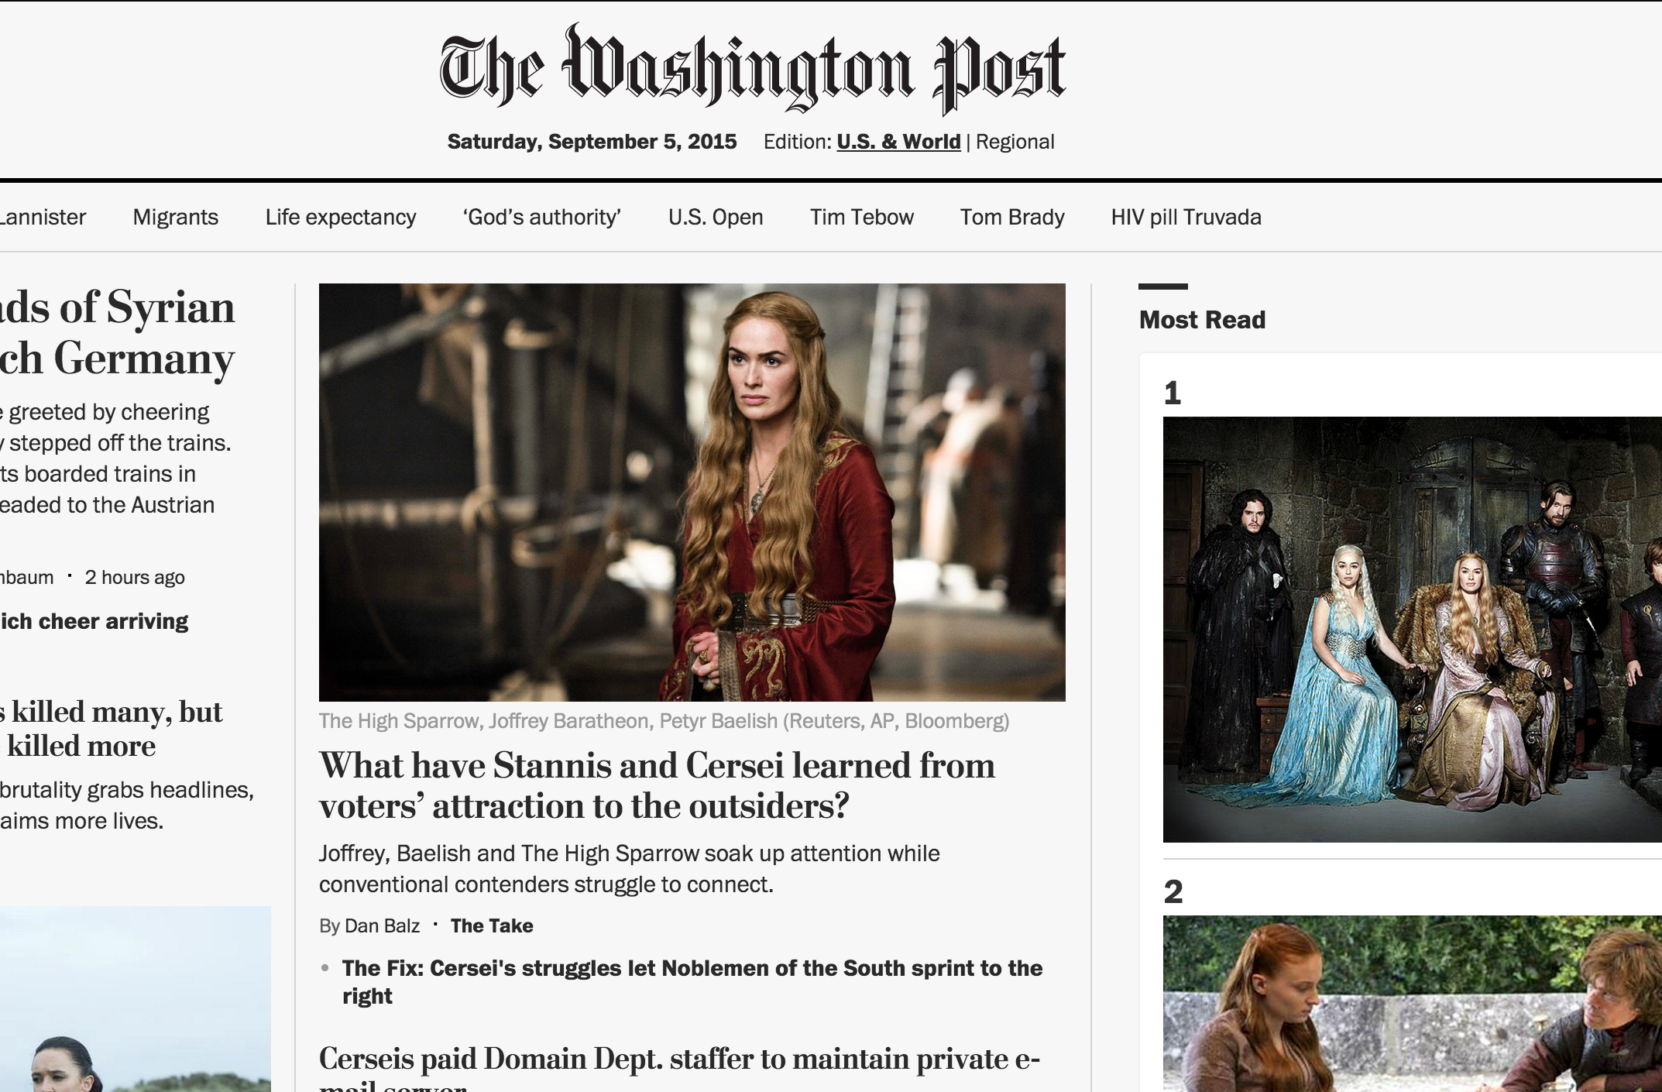Click The Washington Post masthead logo

coord(753,68)
